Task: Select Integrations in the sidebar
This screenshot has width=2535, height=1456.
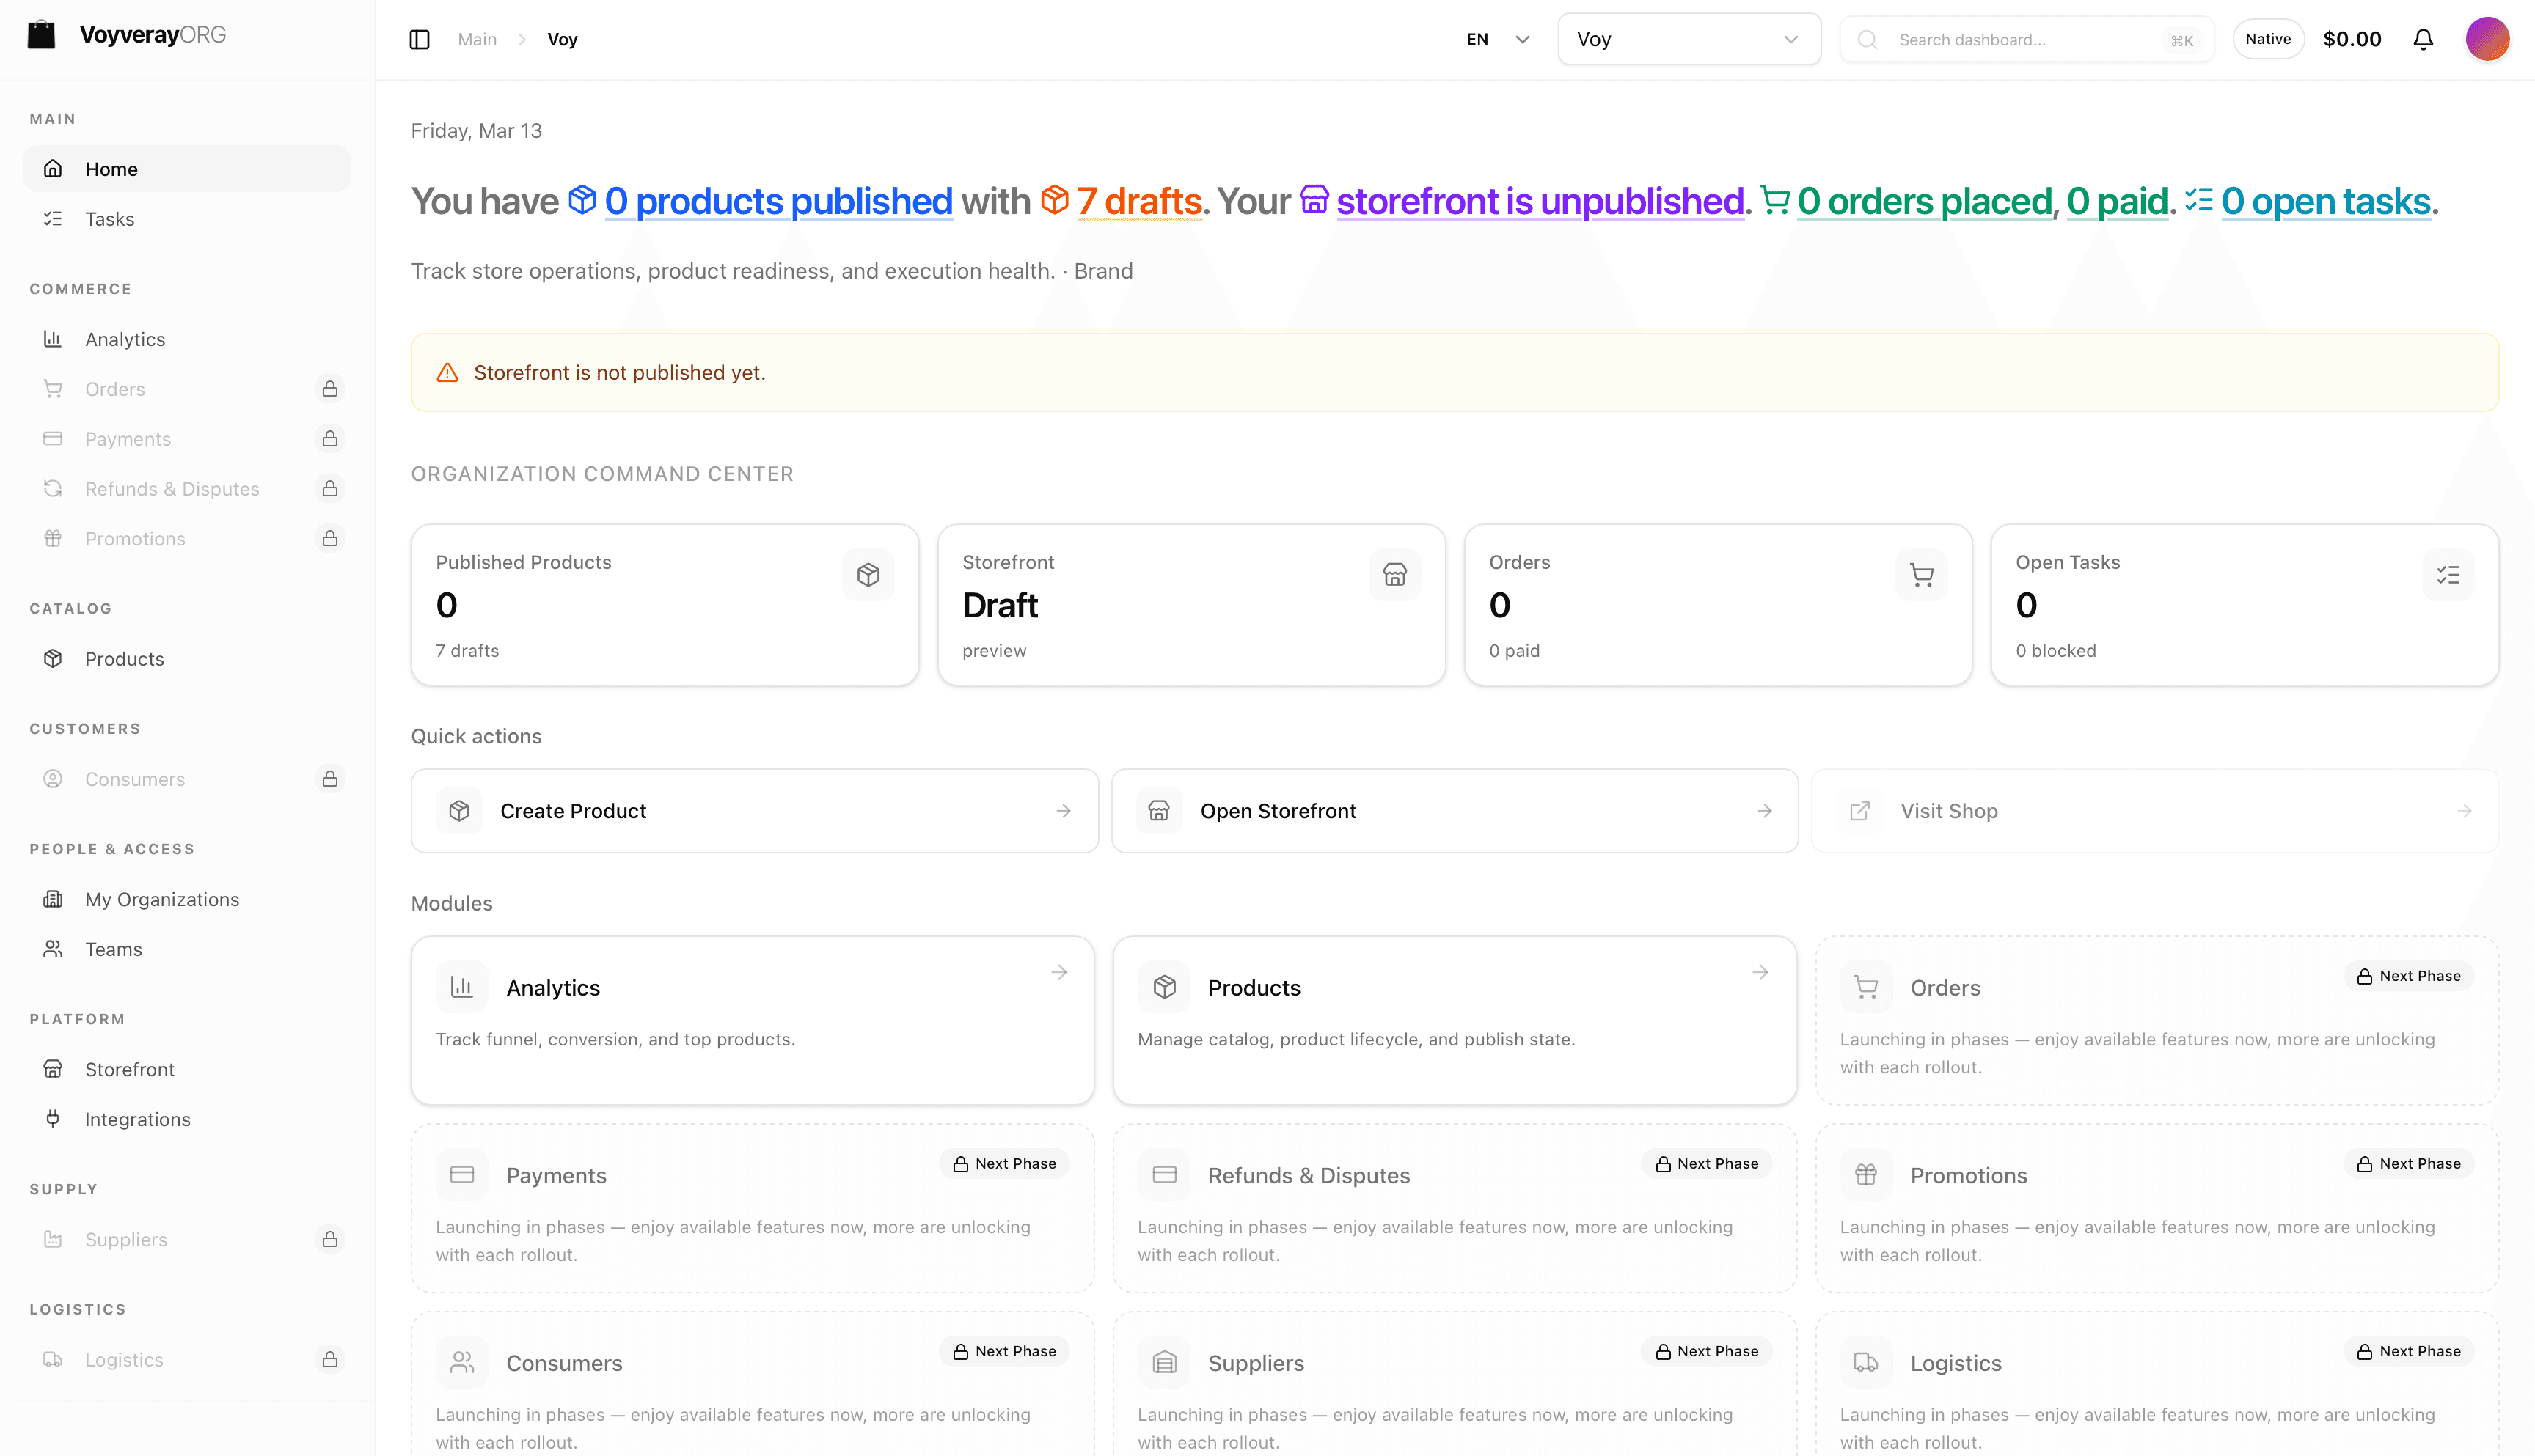Action: coord(137,1119)
